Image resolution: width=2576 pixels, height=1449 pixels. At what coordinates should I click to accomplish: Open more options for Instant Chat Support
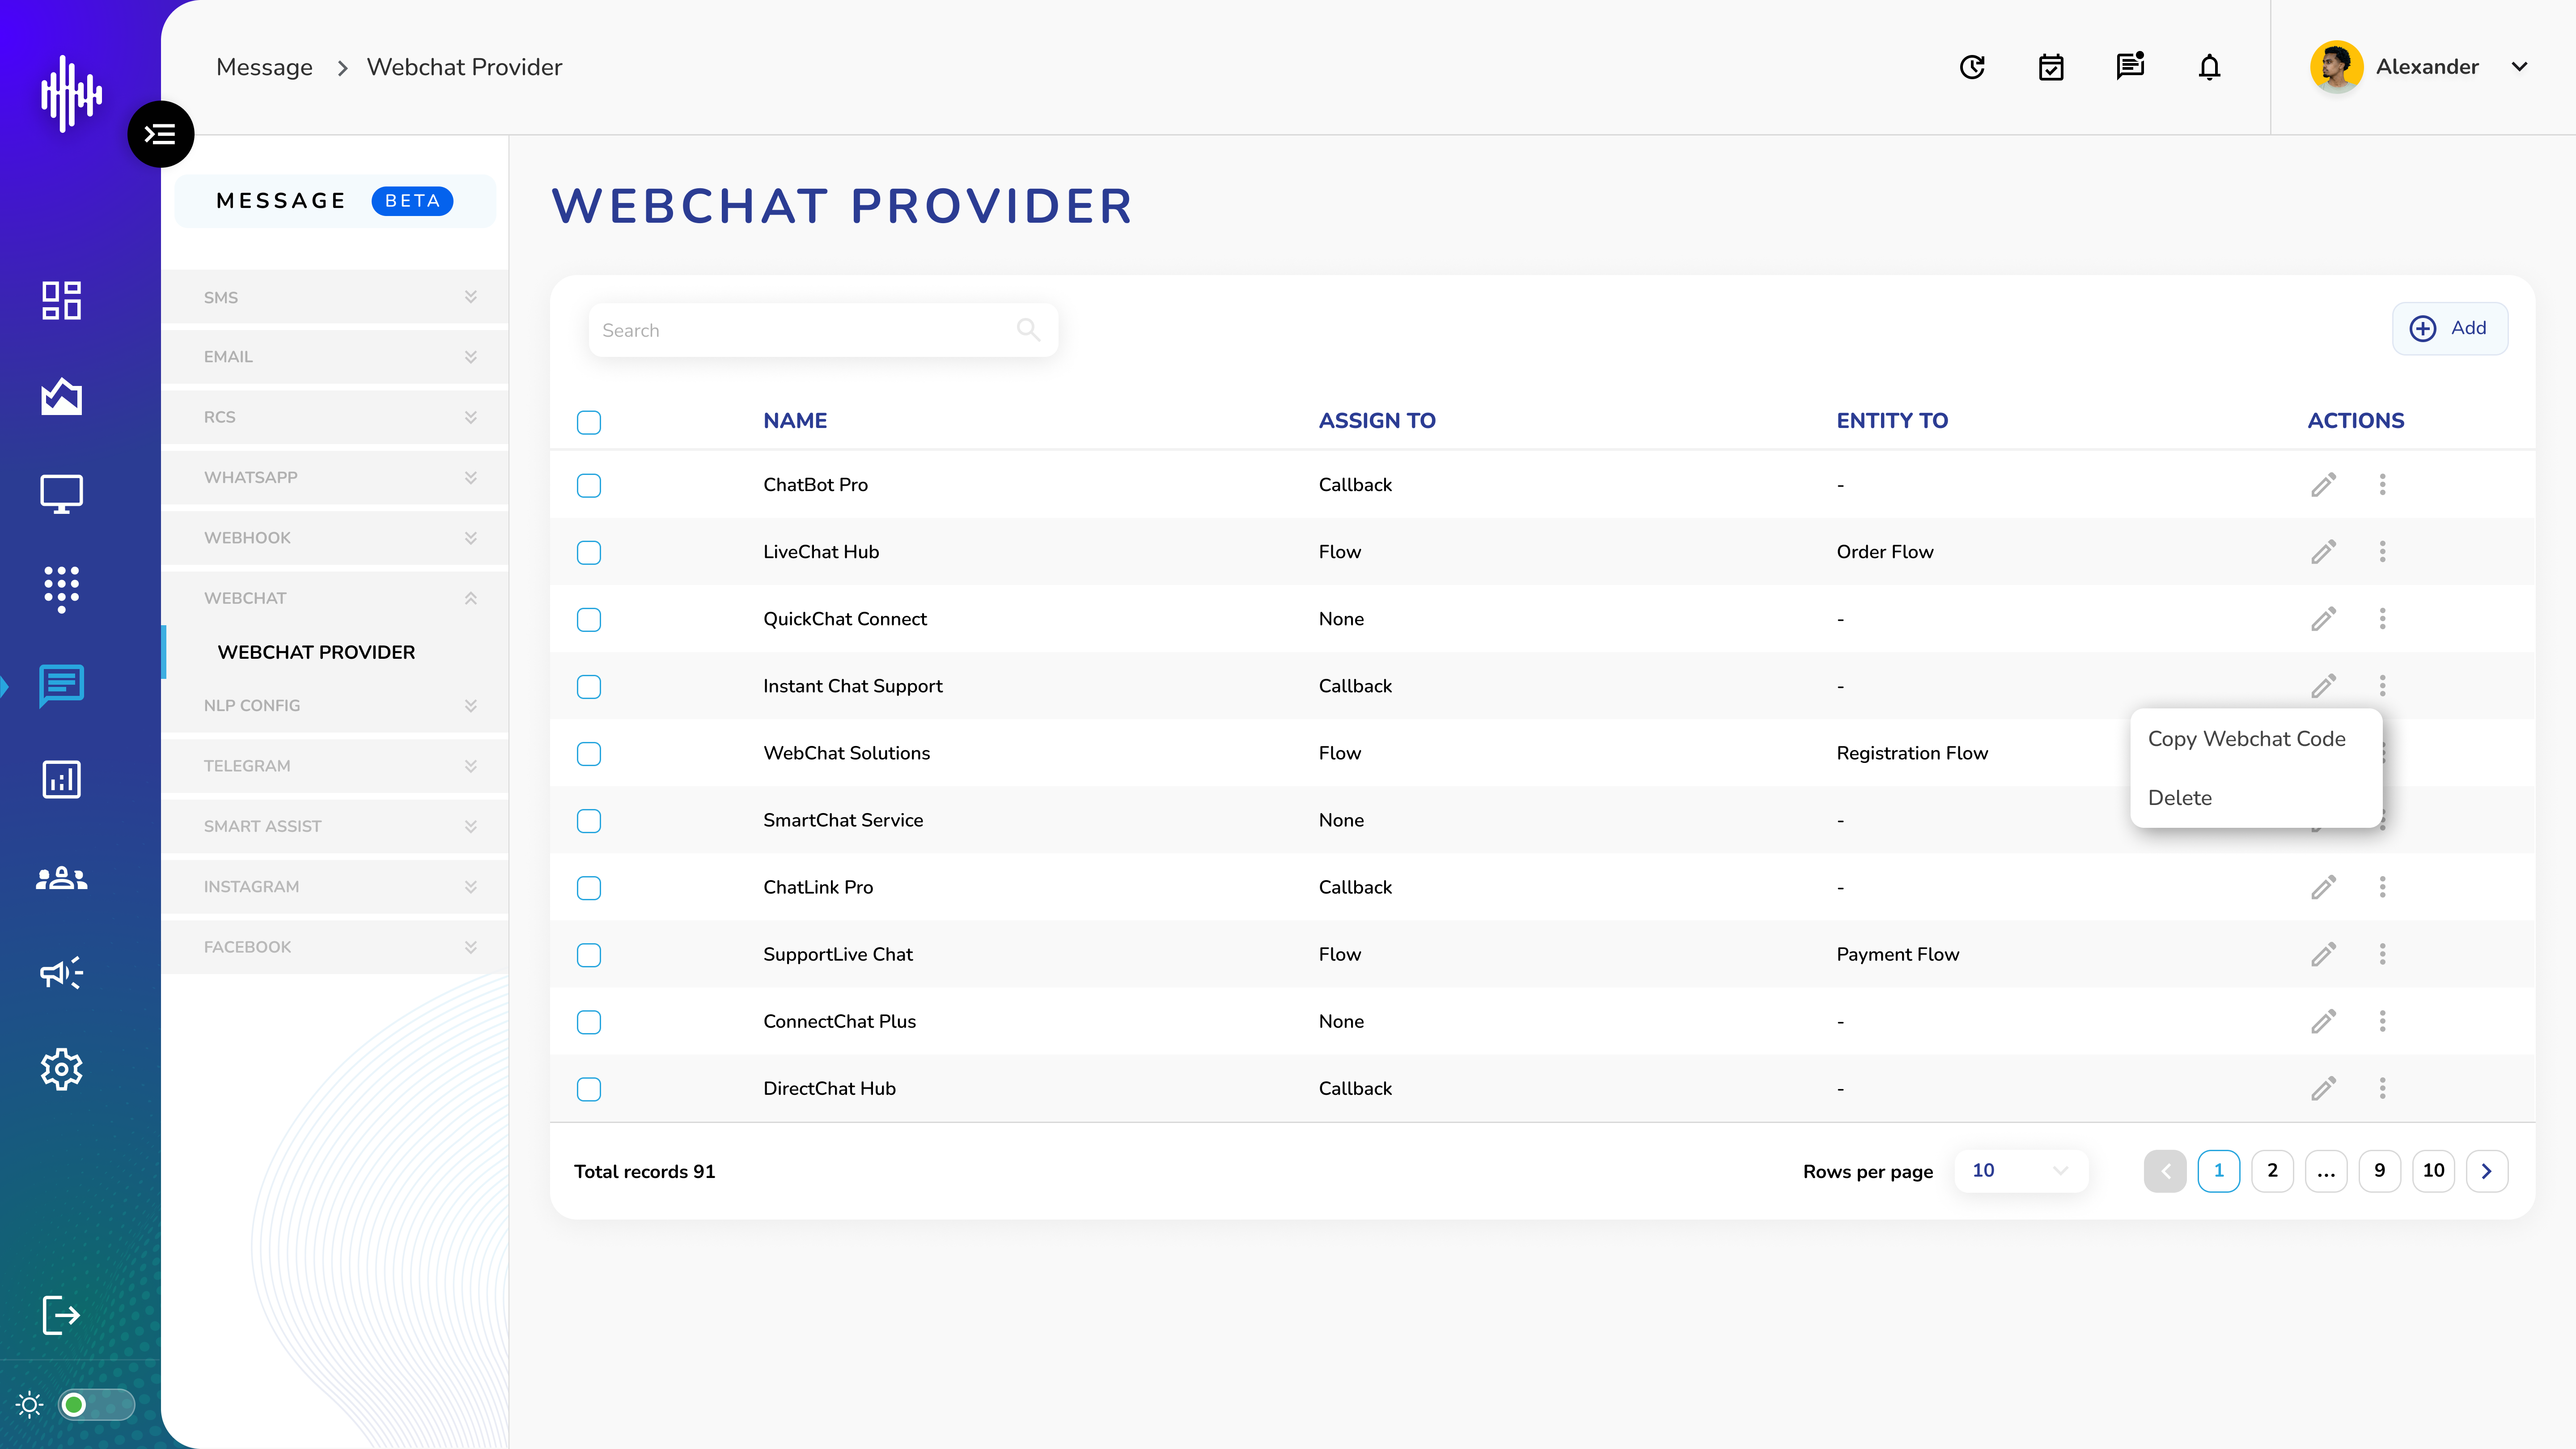pyautogui.click(x=2383, y=686)
